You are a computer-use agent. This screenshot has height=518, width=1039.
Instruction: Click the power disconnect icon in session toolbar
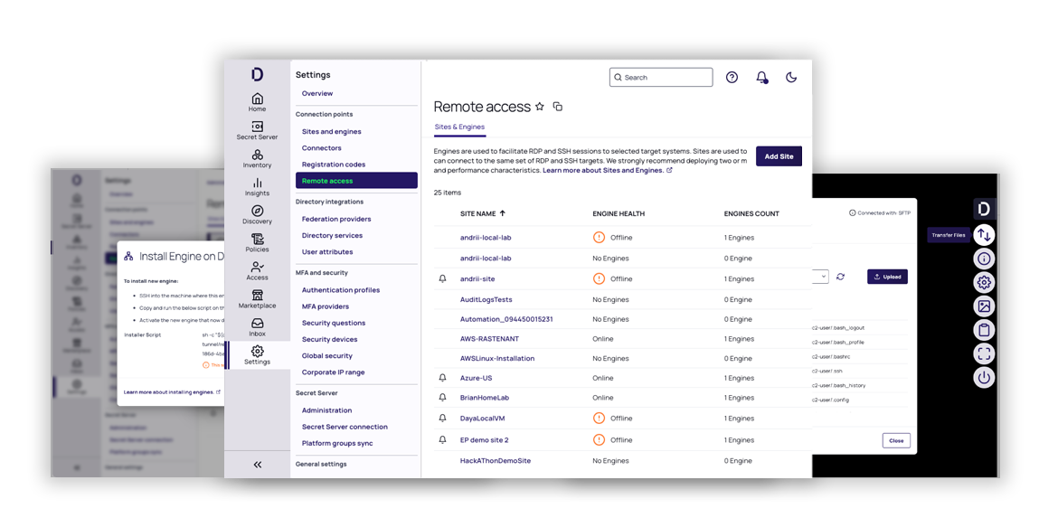tap(984, 378)
